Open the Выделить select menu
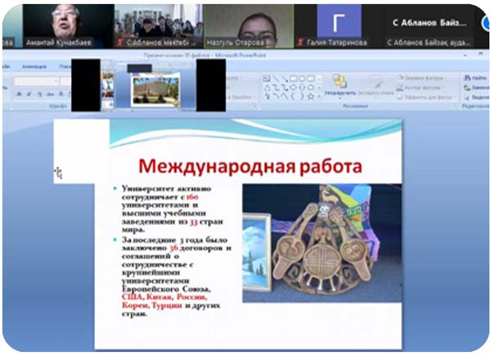Image resolution: width=491 pixels, height=356 pixels. coord(476,97)
